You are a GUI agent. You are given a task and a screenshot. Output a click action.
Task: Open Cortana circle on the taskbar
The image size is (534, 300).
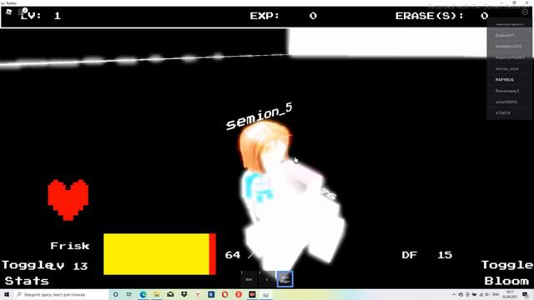115,294
